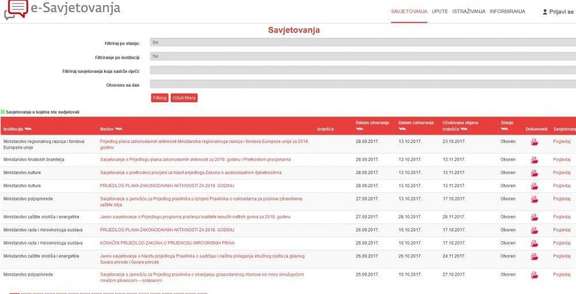Sort table by Institucija column arrows
Viewport: 576px width, 294px height.
pos(28,129)
